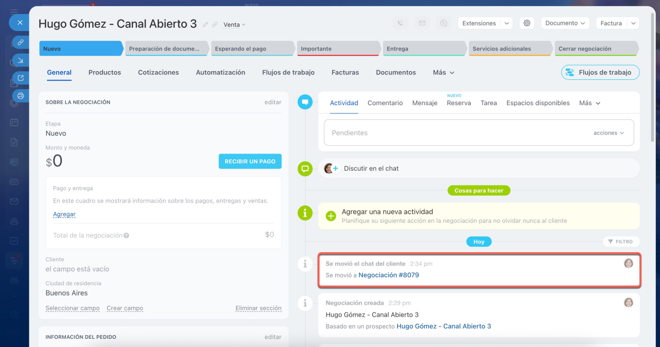Open the Documento dropdown
Screen dimensions: 660x347
click(565, 23)
